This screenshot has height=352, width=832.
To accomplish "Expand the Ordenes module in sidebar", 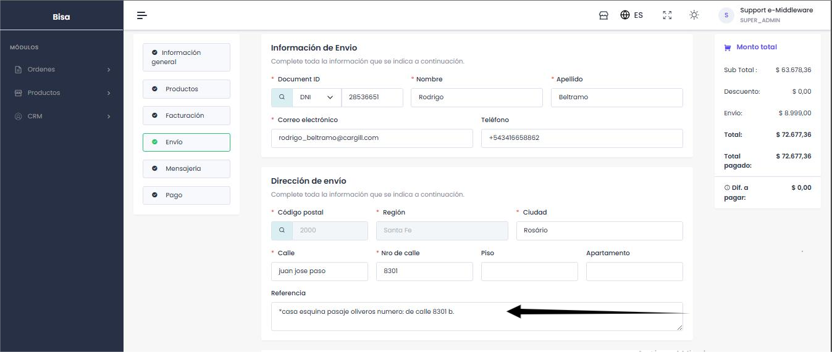I will (62, 70).
